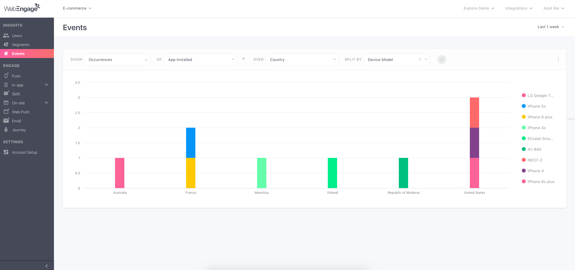The width and height of the screenshot is (575, 270).
Task: Click the yellow segment of France bar
Action: 191,173
